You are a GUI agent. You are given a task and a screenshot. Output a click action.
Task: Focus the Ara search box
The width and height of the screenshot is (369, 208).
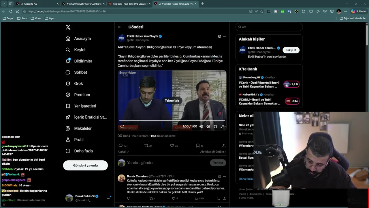269,27
